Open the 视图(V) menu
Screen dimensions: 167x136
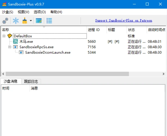coord(23,12)
